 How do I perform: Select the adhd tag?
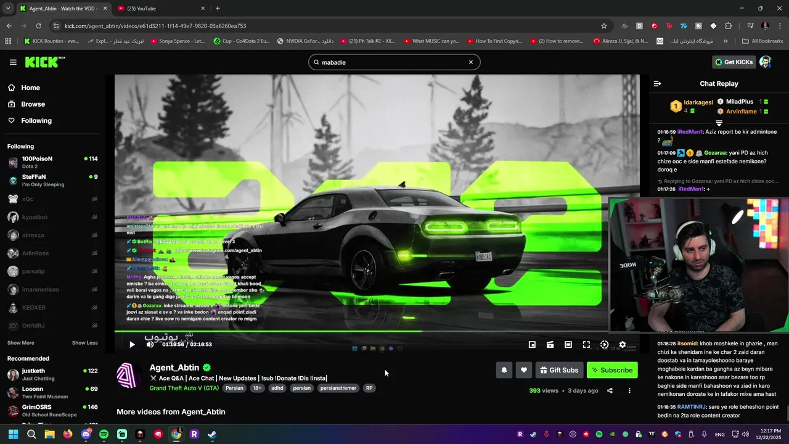277,388
